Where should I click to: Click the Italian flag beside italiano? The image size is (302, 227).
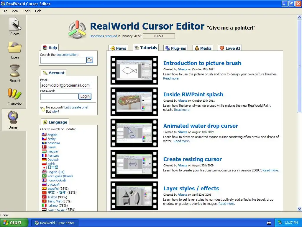click(x=44, y=205)
